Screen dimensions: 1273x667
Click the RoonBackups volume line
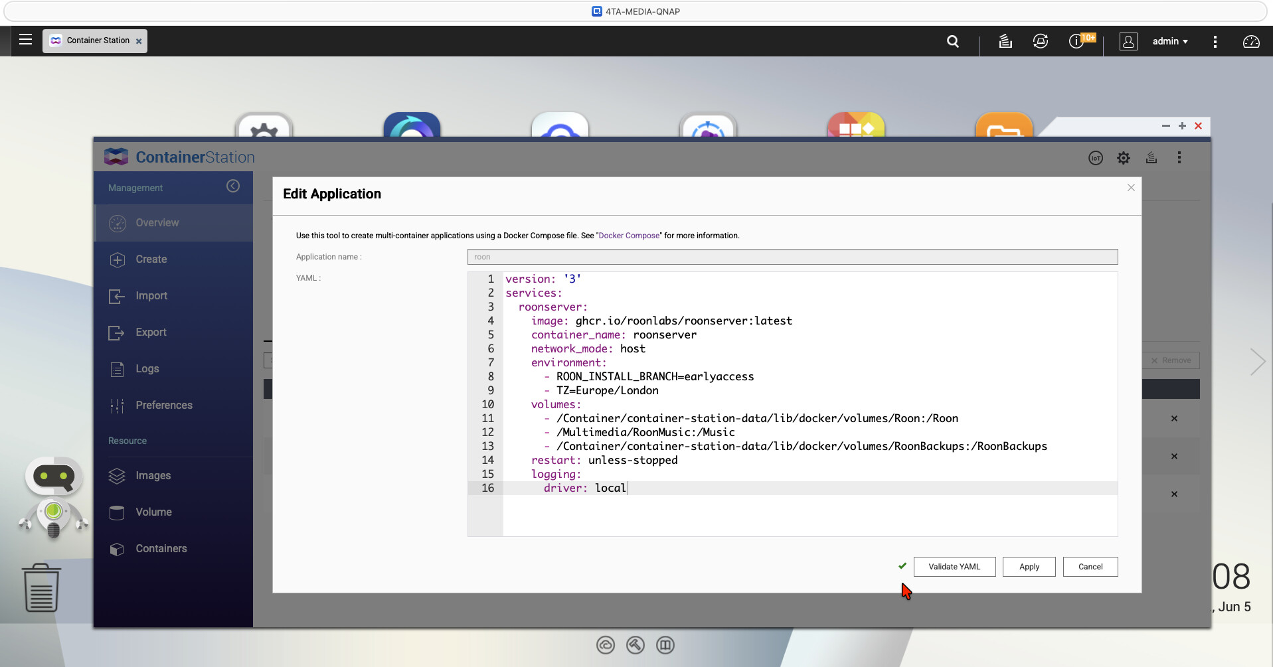[795, 447]
